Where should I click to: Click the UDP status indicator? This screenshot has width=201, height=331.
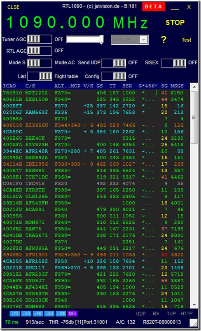[141, 313]
